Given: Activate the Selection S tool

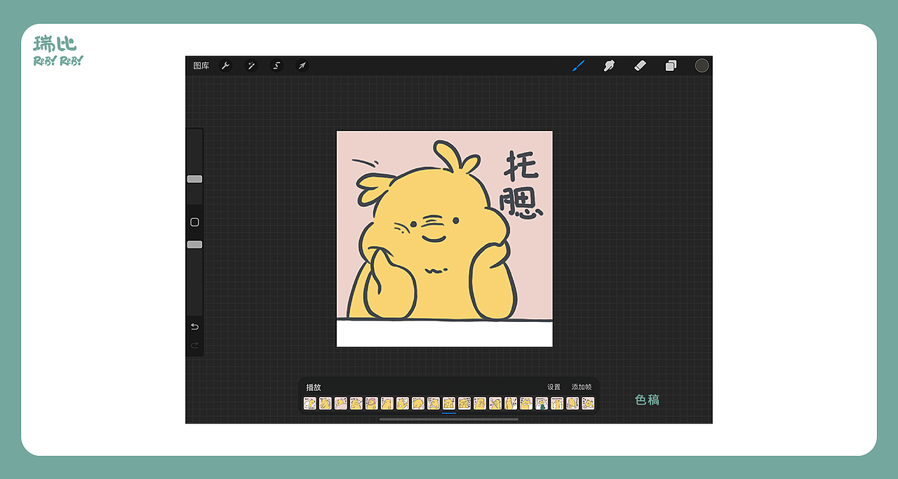Looking at the screenshot, I should (276, 66).
